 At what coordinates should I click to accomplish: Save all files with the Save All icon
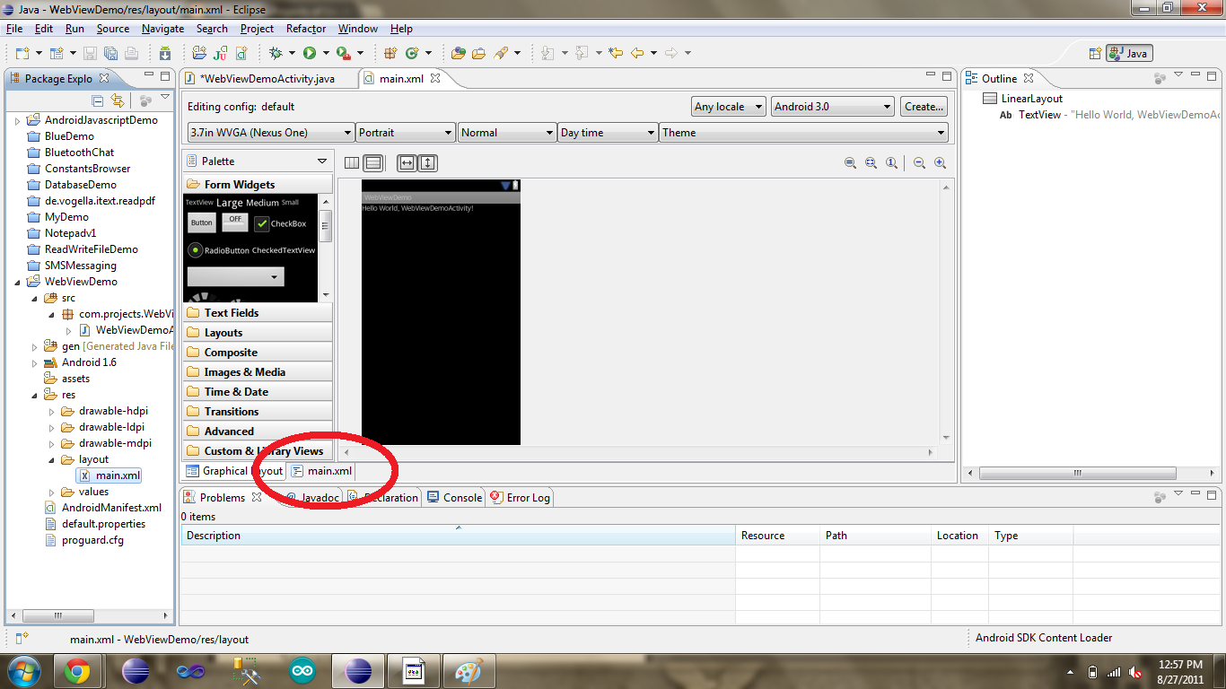(x=111, y=53)
